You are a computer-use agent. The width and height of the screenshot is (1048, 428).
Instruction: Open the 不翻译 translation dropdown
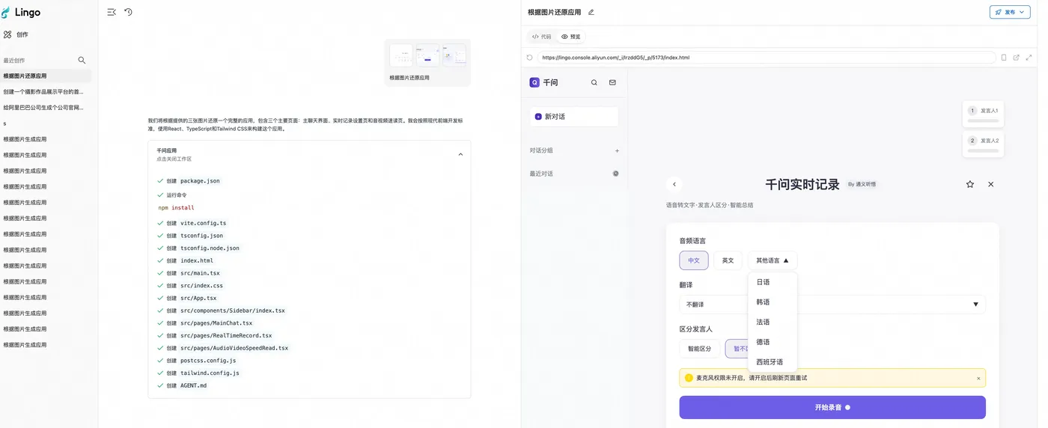pos(832,305)
